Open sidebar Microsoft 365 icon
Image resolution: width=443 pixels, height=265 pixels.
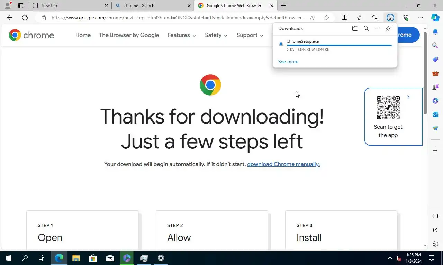pyautogui.click(x=435, y=101)
